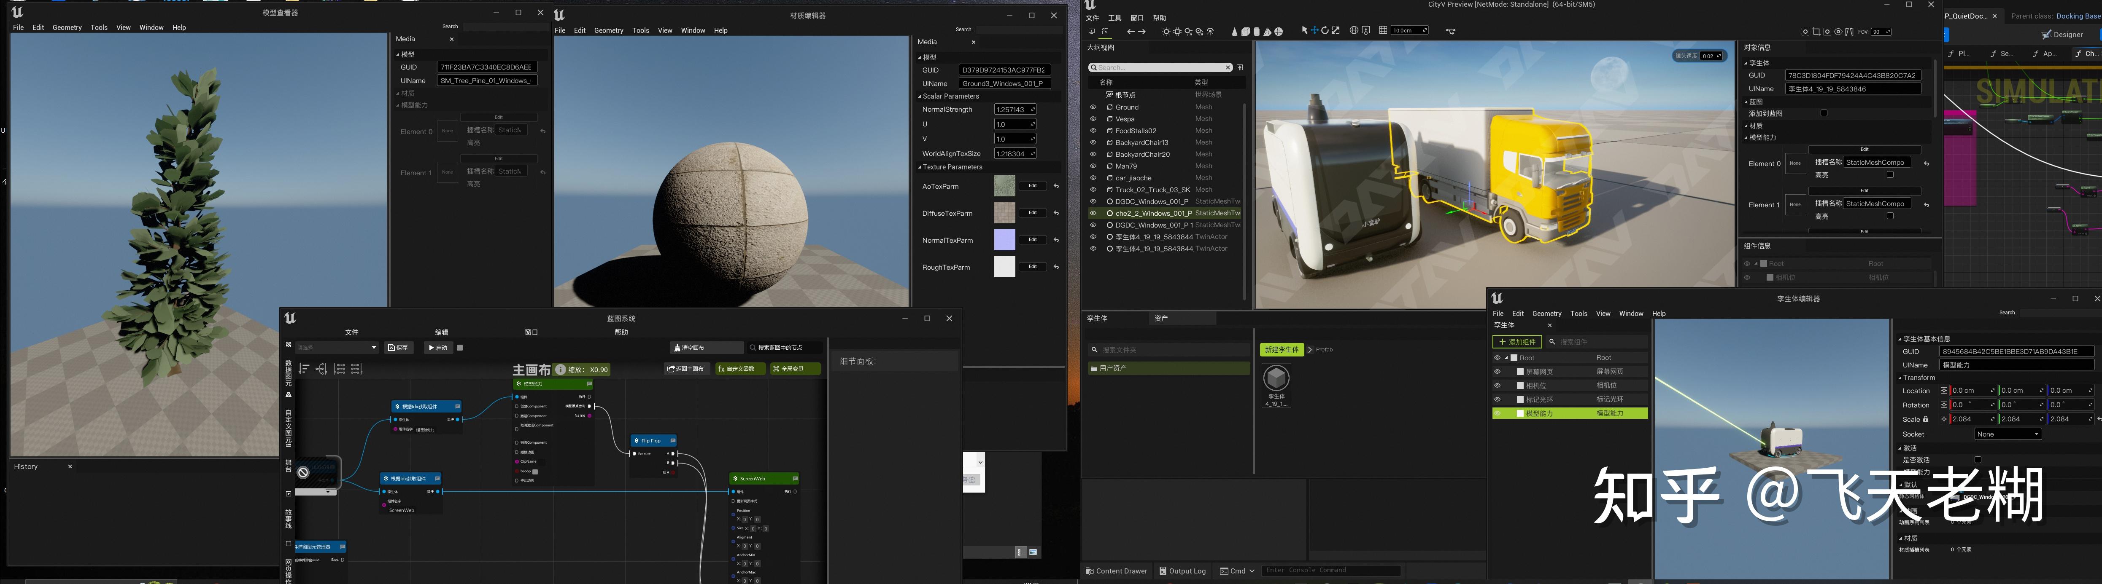Open Geometry menu in 材质编辑器 window
2102x584 pixels.
(x=608, y=31)
